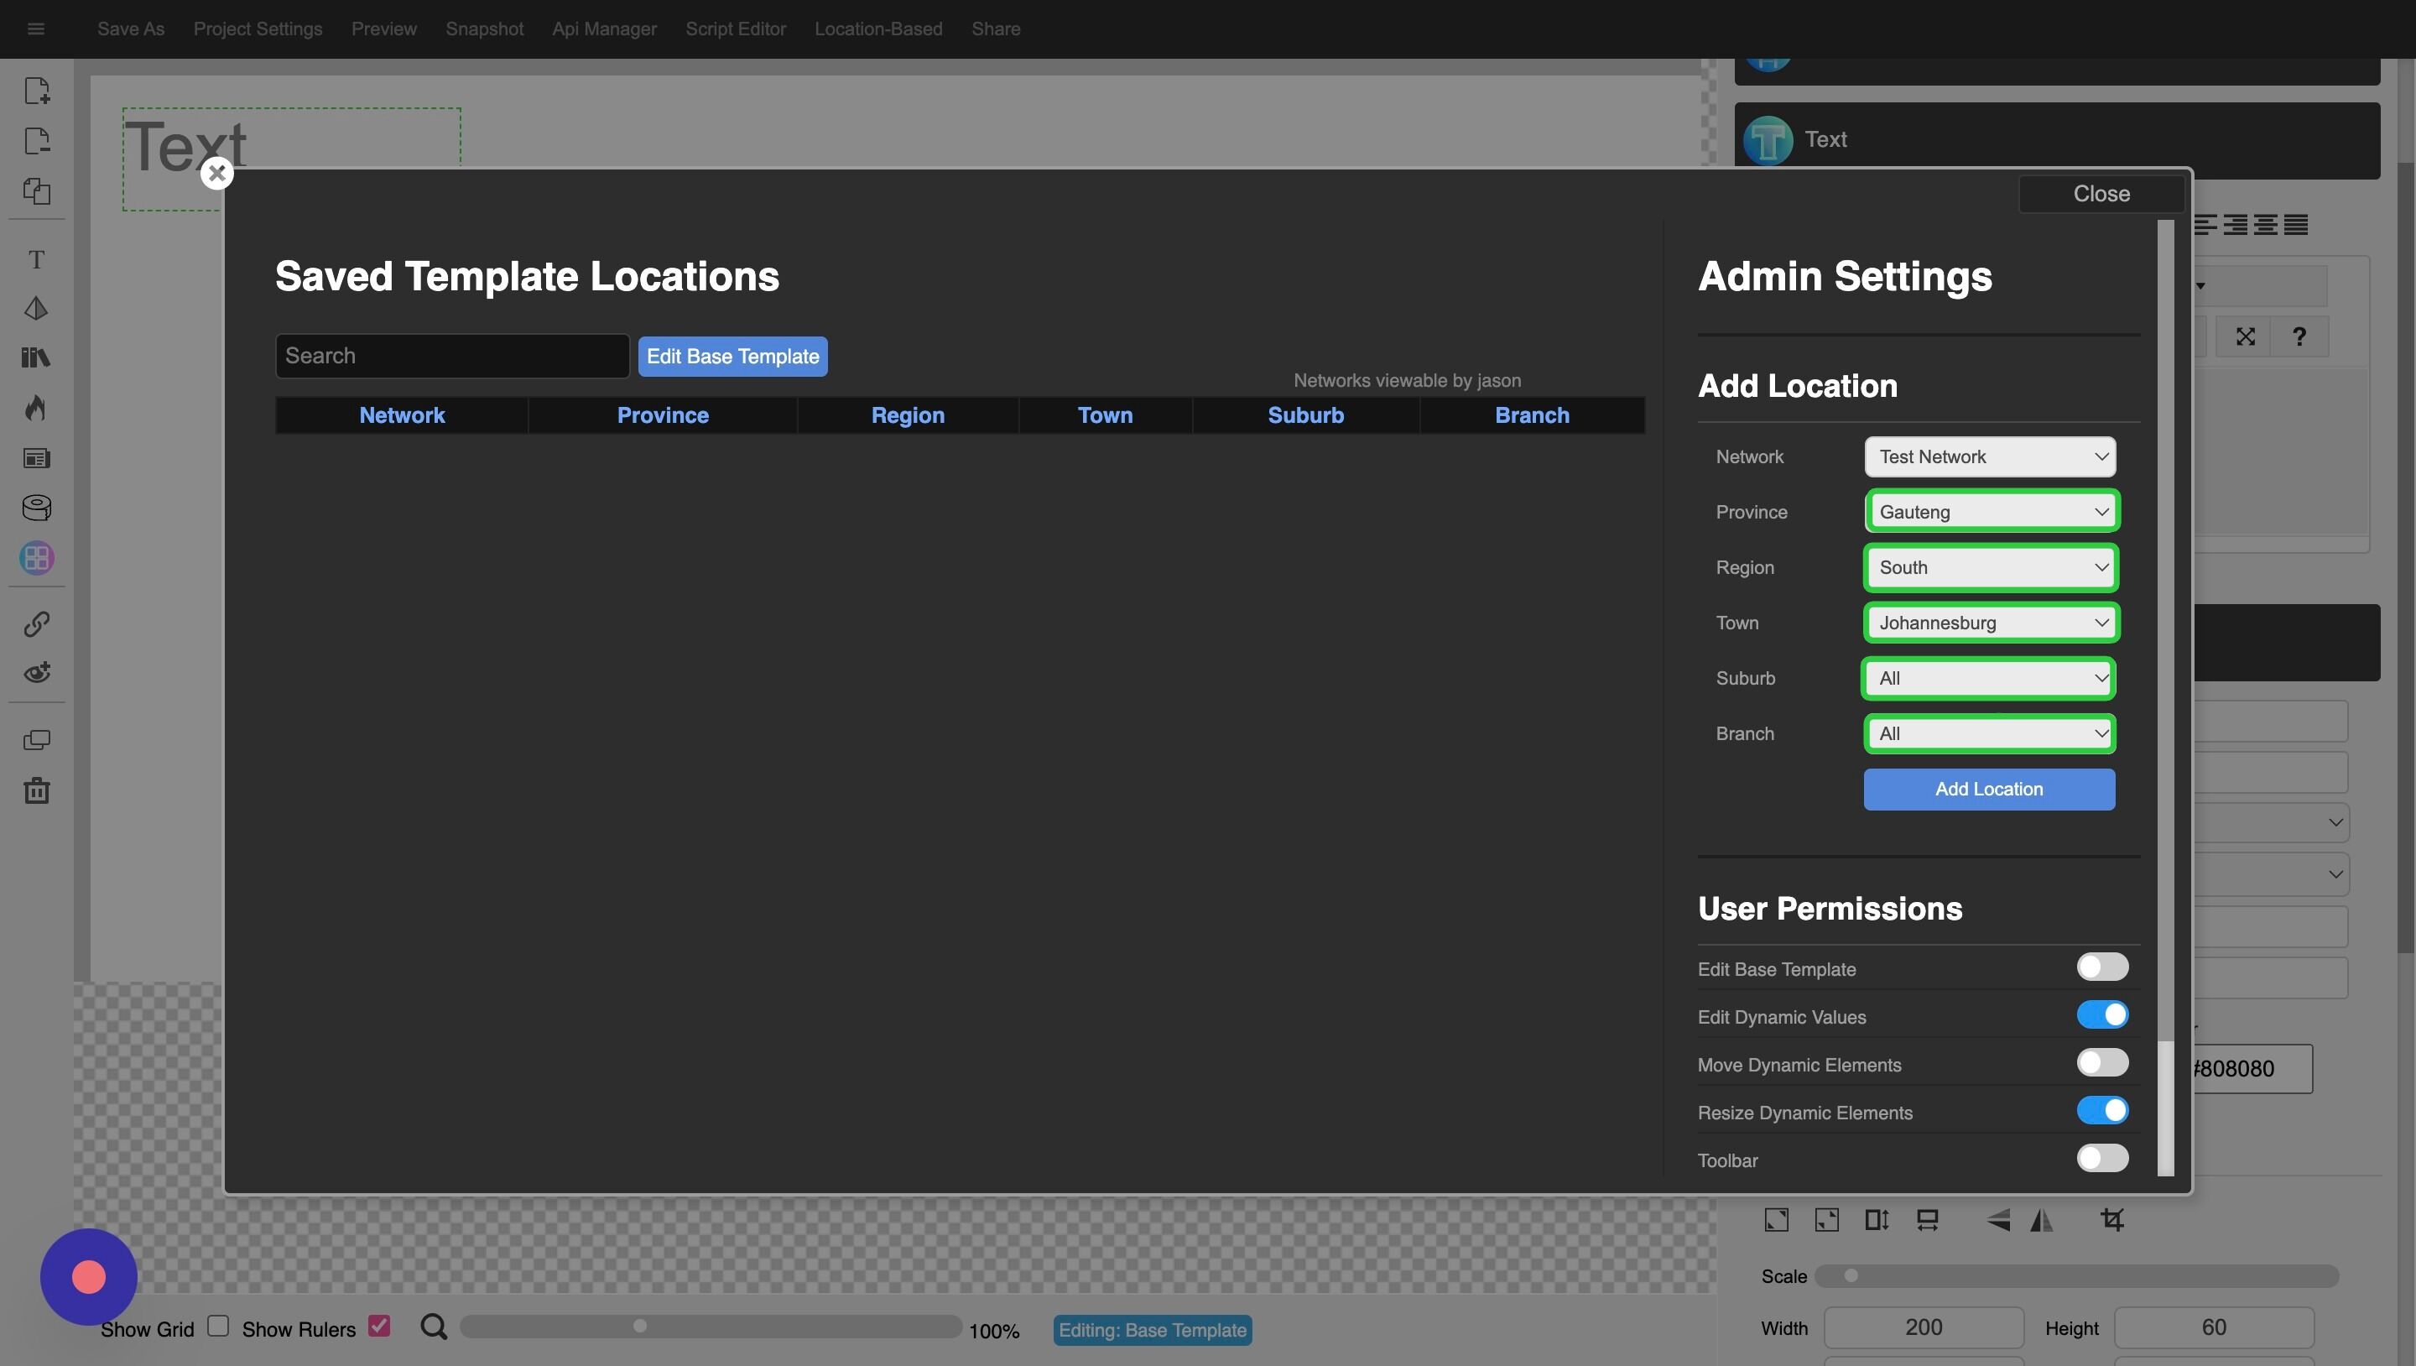Image resolution: width=2416 pixels, height=1366 pixels.
Task: Click the Snapshot menu item
Action: tap(484, 29)
